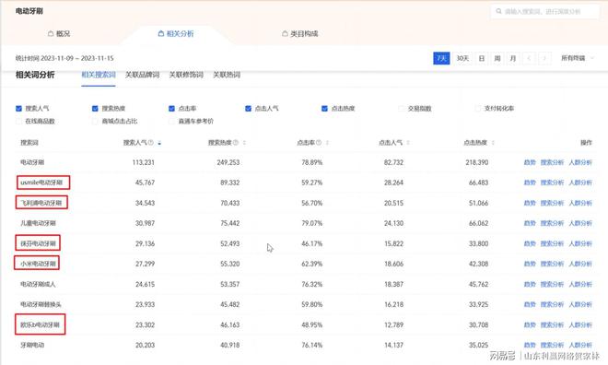Open the 类目构成 tab
Viewport: 608px width, 365px height.
click(299, 34)
